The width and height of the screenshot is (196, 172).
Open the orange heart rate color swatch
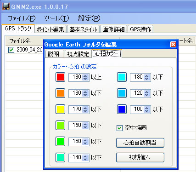pos(60,93)
